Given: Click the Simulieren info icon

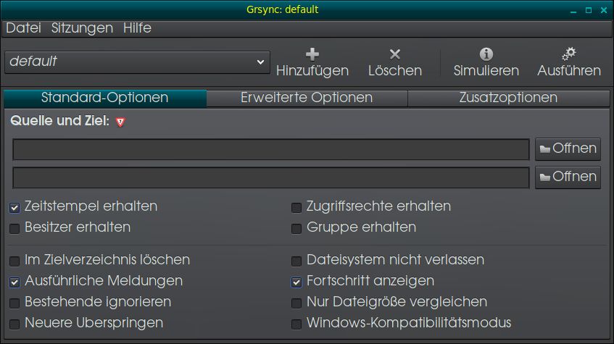Looking at the screenshot, I should [486, 54].
